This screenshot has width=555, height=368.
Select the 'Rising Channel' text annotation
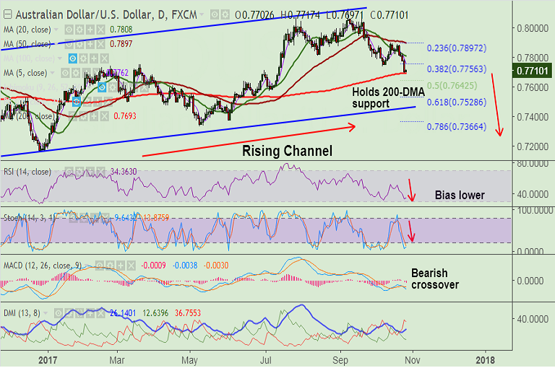click(287, 151)
